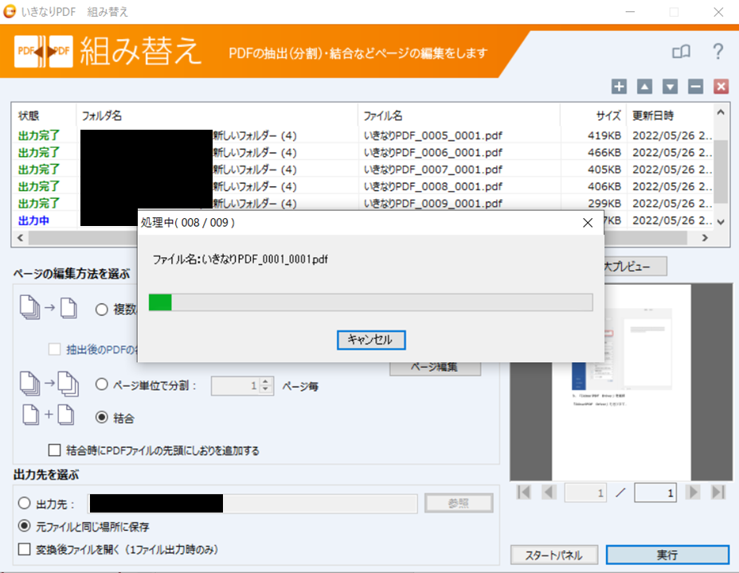The width and height of the screenshot is (739, 573).
Task: Click the pages-per-split number field
Action: click(x=236, y=386)
